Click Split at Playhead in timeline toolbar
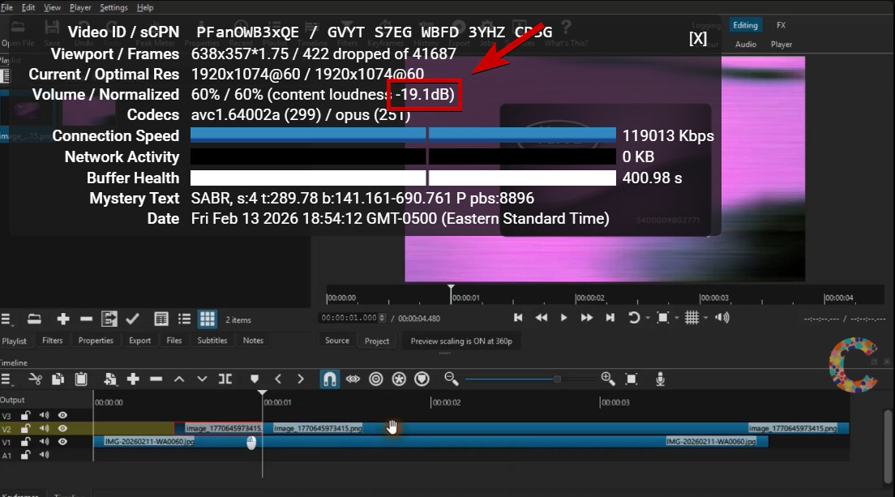 pos(225,379)
